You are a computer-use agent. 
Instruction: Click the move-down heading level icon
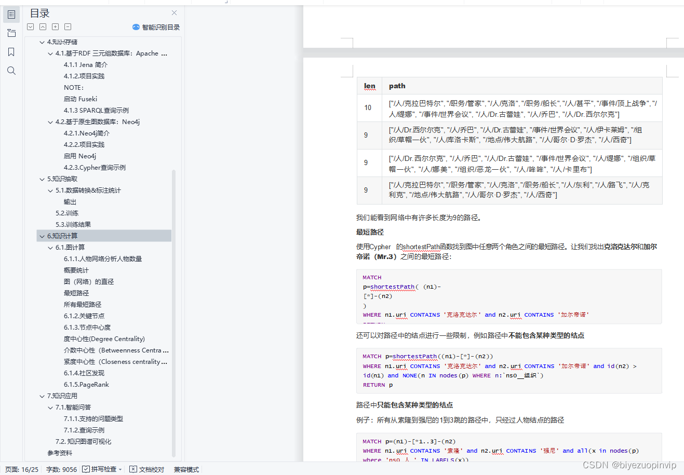coord(31,26)
